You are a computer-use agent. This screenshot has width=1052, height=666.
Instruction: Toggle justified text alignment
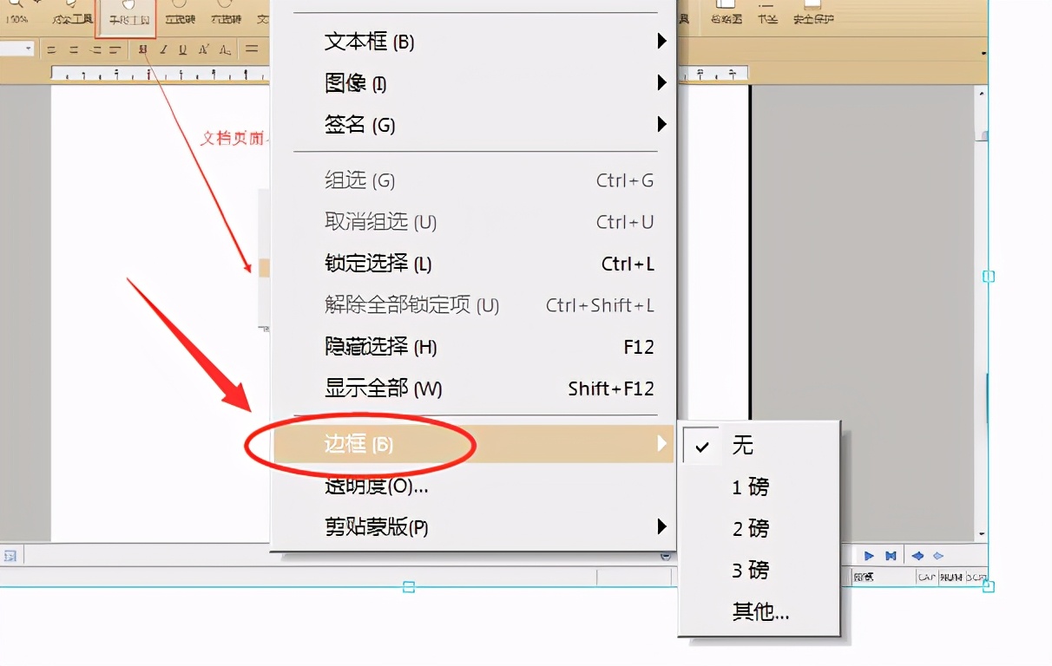pos(115,49)
